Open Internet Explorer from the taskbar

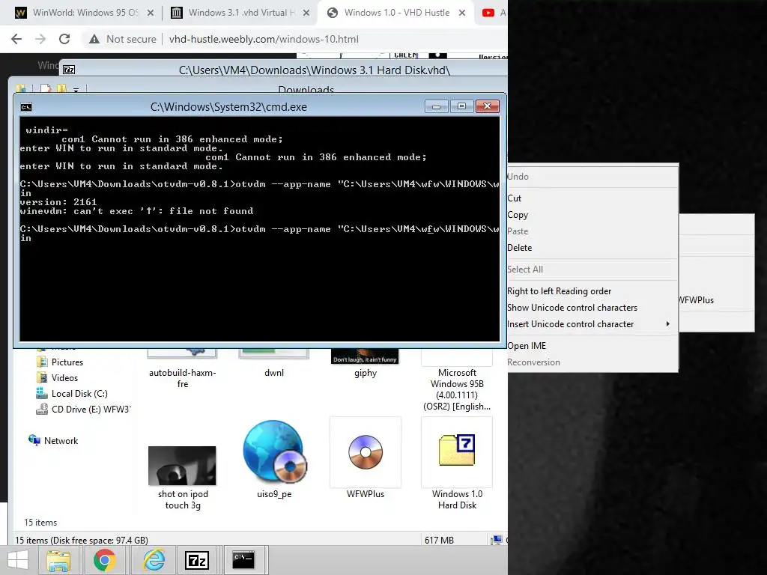(x=153, y=560)
